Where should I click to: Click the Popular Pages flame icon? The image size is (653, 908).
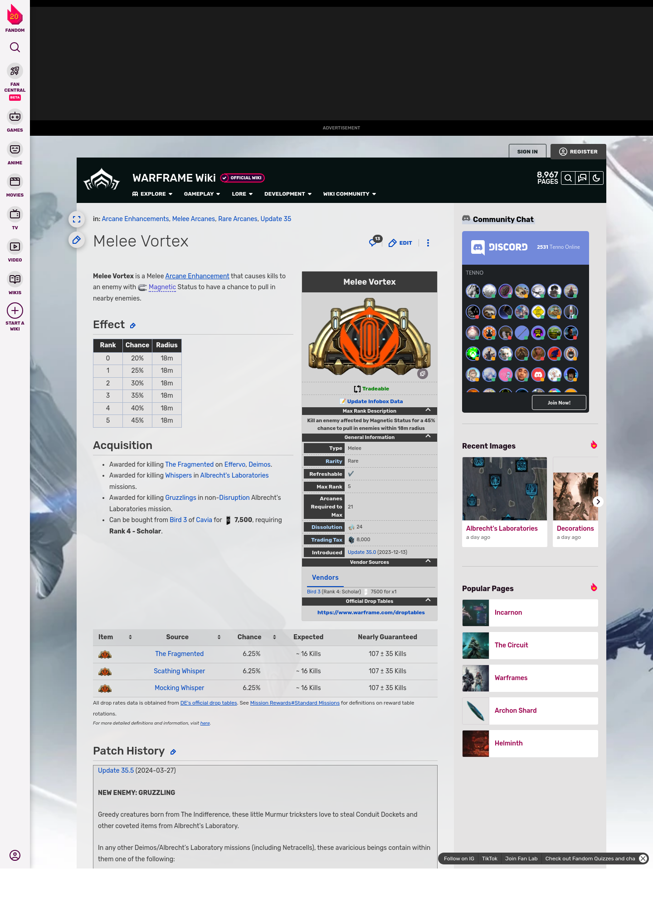[x=594, y=587]
